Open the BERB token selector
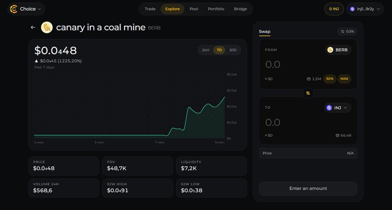Viewport: 392px width, 210px height. click(x=338, y=50)
